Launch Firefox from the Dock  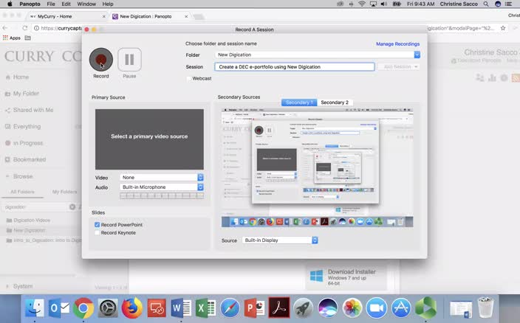pos(132,308)
